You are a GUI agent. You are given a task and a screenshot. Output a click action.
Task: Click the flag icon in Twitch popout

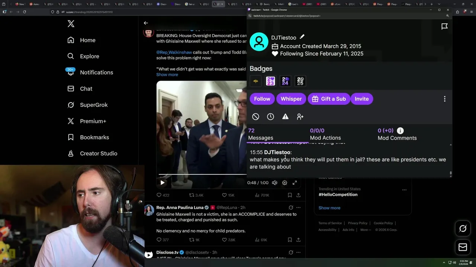[x=444, y=26]
